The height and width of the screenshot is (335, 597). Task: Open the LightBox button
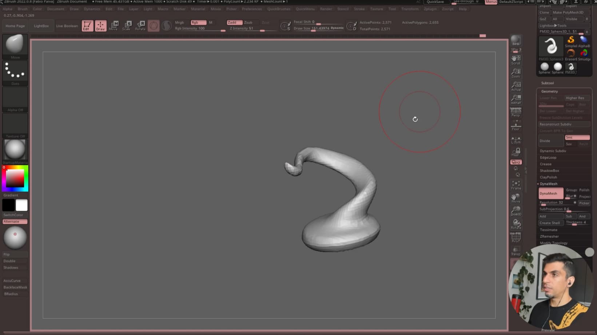(x=41, y=26)
